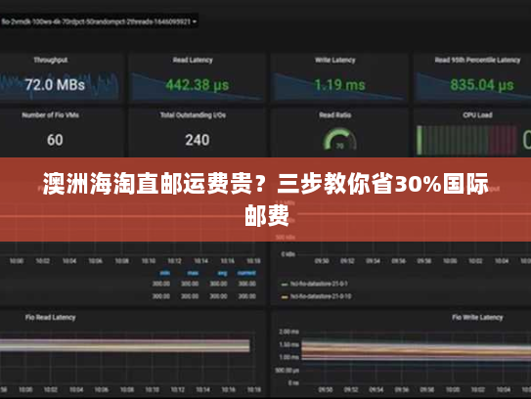Click the 240 outstanding I/Os value
The width and height of the screenshot is (531, 399).
pos(198,140)
